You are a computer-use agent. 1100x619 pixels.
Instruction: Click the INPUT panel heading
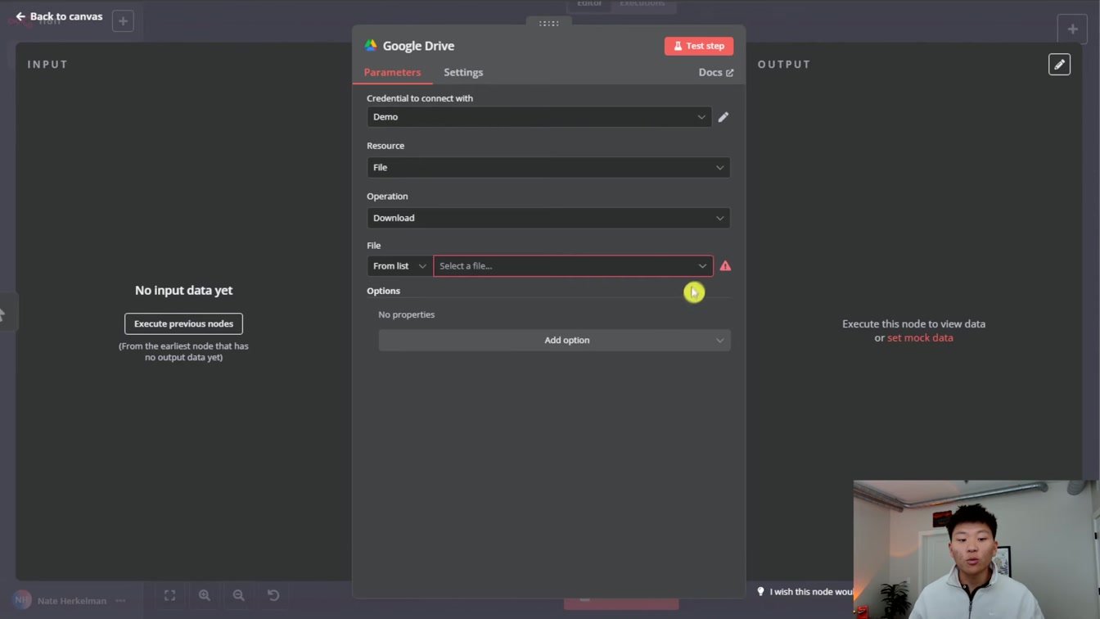click(47, 64)
